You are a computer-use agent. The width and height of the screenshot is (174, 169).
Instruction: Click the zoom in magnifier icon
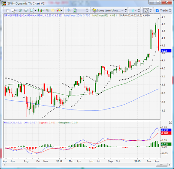[x=20, y=10]
